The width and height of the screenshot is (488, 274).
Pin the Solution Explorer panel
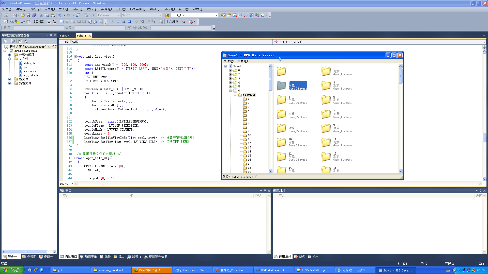[x=51, y=35]
